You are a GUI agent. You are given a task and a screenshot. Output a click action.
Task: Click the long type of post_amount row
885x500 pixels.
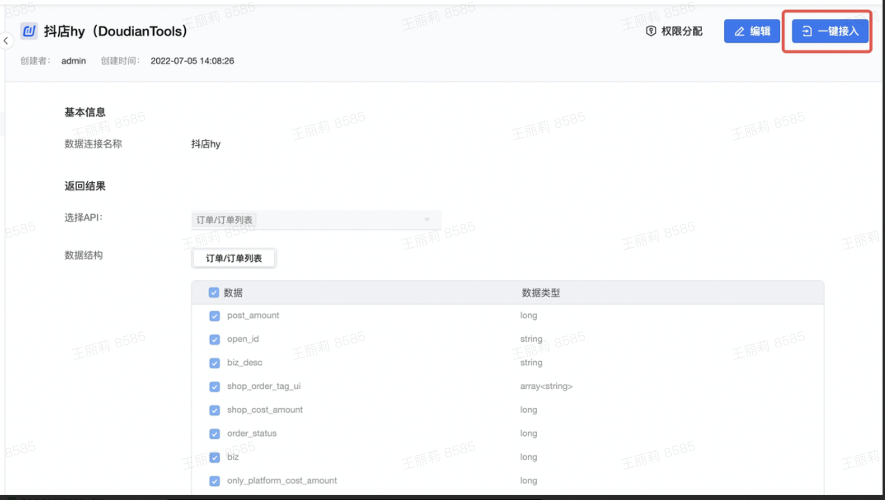pos(529,315)
